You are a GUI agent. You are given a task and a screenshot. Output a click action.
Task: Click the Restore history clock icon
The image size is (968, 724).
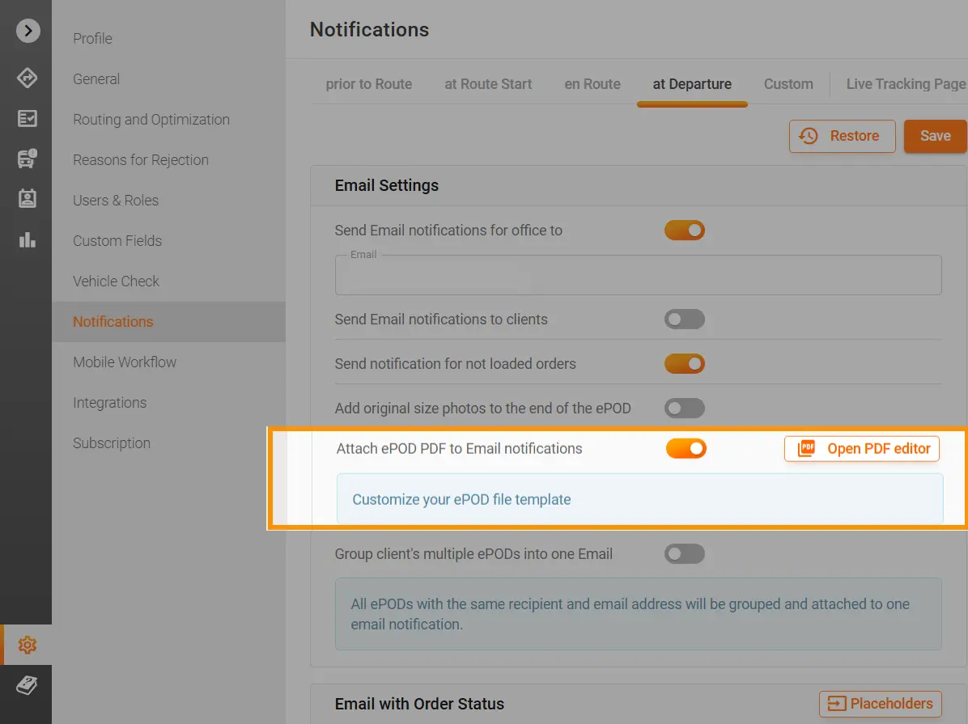(808, 136)
